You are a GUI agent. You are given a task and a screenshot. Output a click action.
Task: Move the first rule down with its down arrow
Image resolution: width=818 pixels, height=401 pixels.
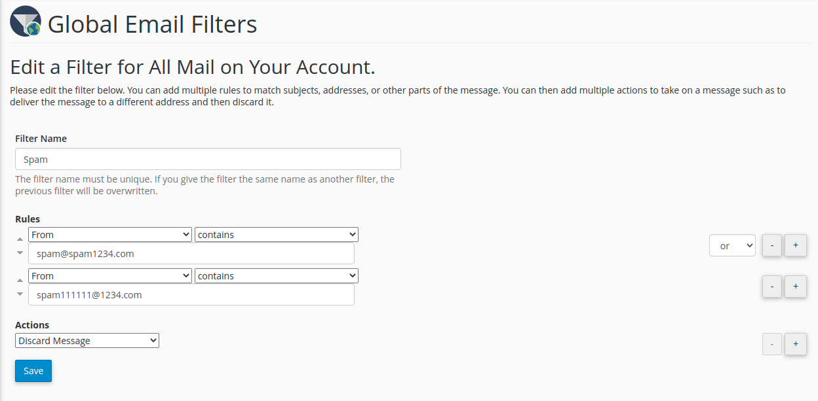click(20, 253)
